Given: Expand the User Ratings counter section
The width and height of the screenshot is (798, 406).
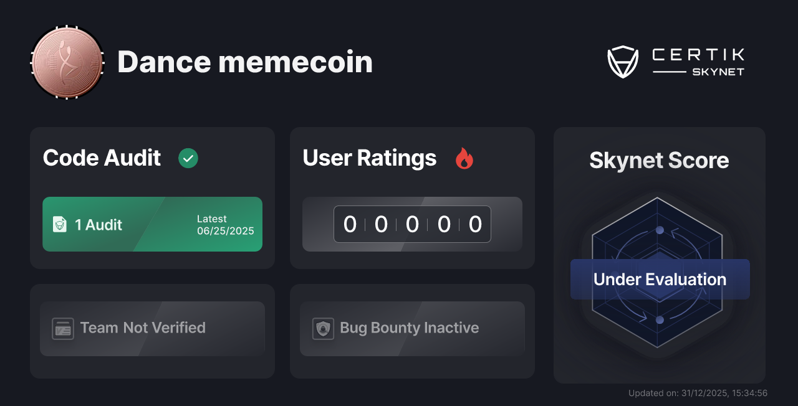Looking at the screenshot, I should tap(412, 224).
